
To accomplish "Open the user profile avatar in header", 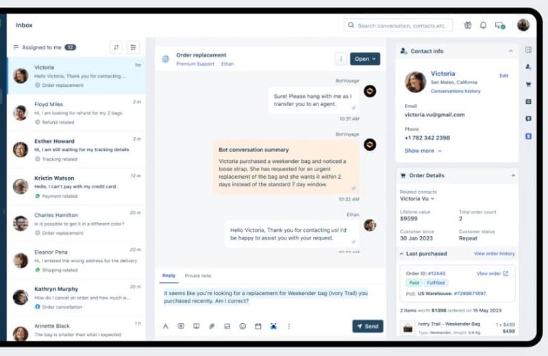I will click(x=523, y=25).
